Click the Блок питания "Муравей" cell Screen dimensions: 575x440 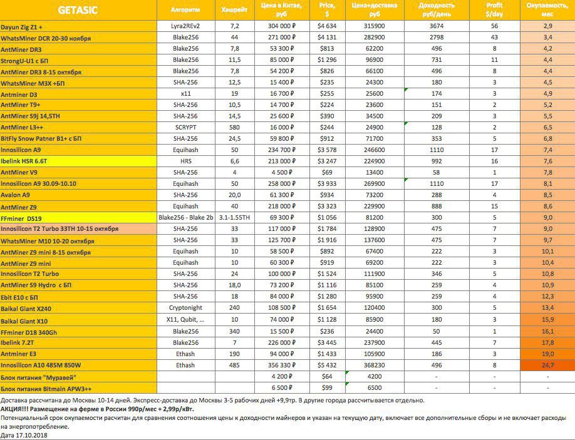tap(78, 377)
